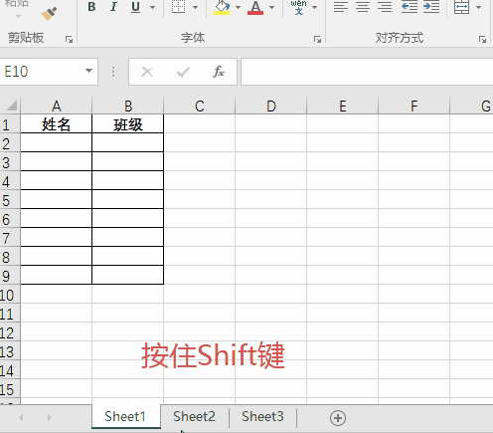493x433 pixels.
Task: Center align cell text
Action: (363, 7)
